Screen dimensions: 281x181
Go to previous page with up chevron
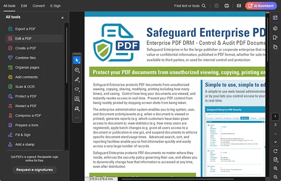point(275,134)
